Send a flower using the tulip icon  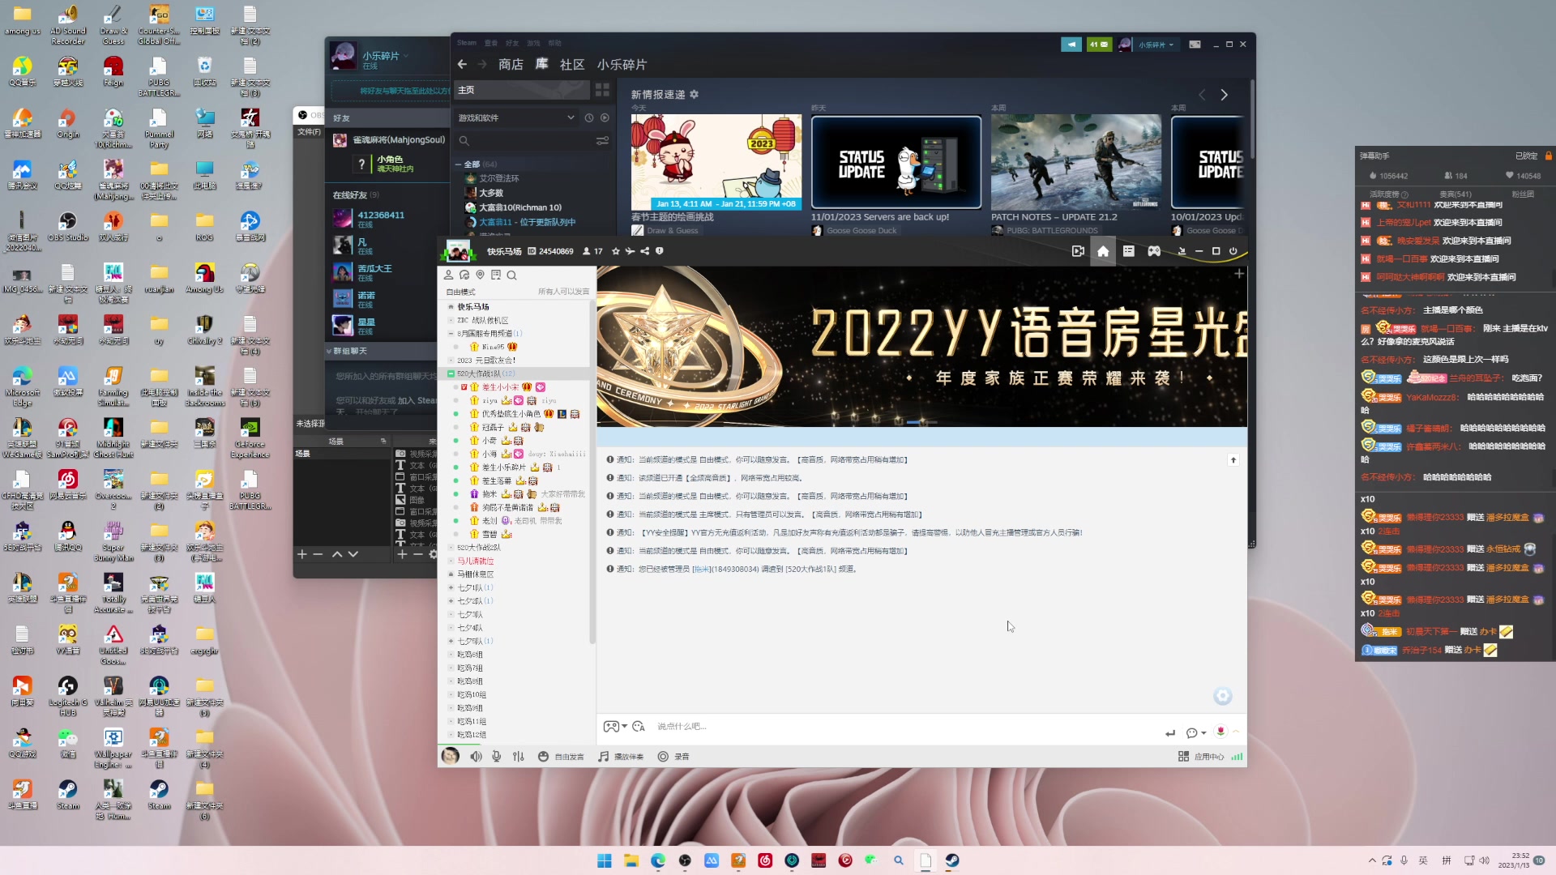(1220, 732)
